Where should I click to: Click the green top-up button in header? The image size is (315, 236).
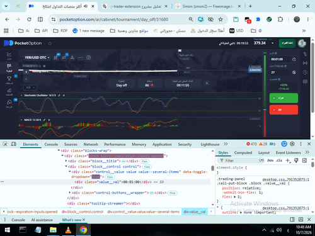[x=287, y=43]
